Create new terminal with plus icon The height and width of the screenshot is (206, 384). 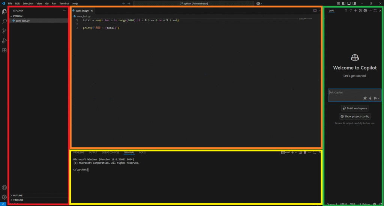(292, 153)
